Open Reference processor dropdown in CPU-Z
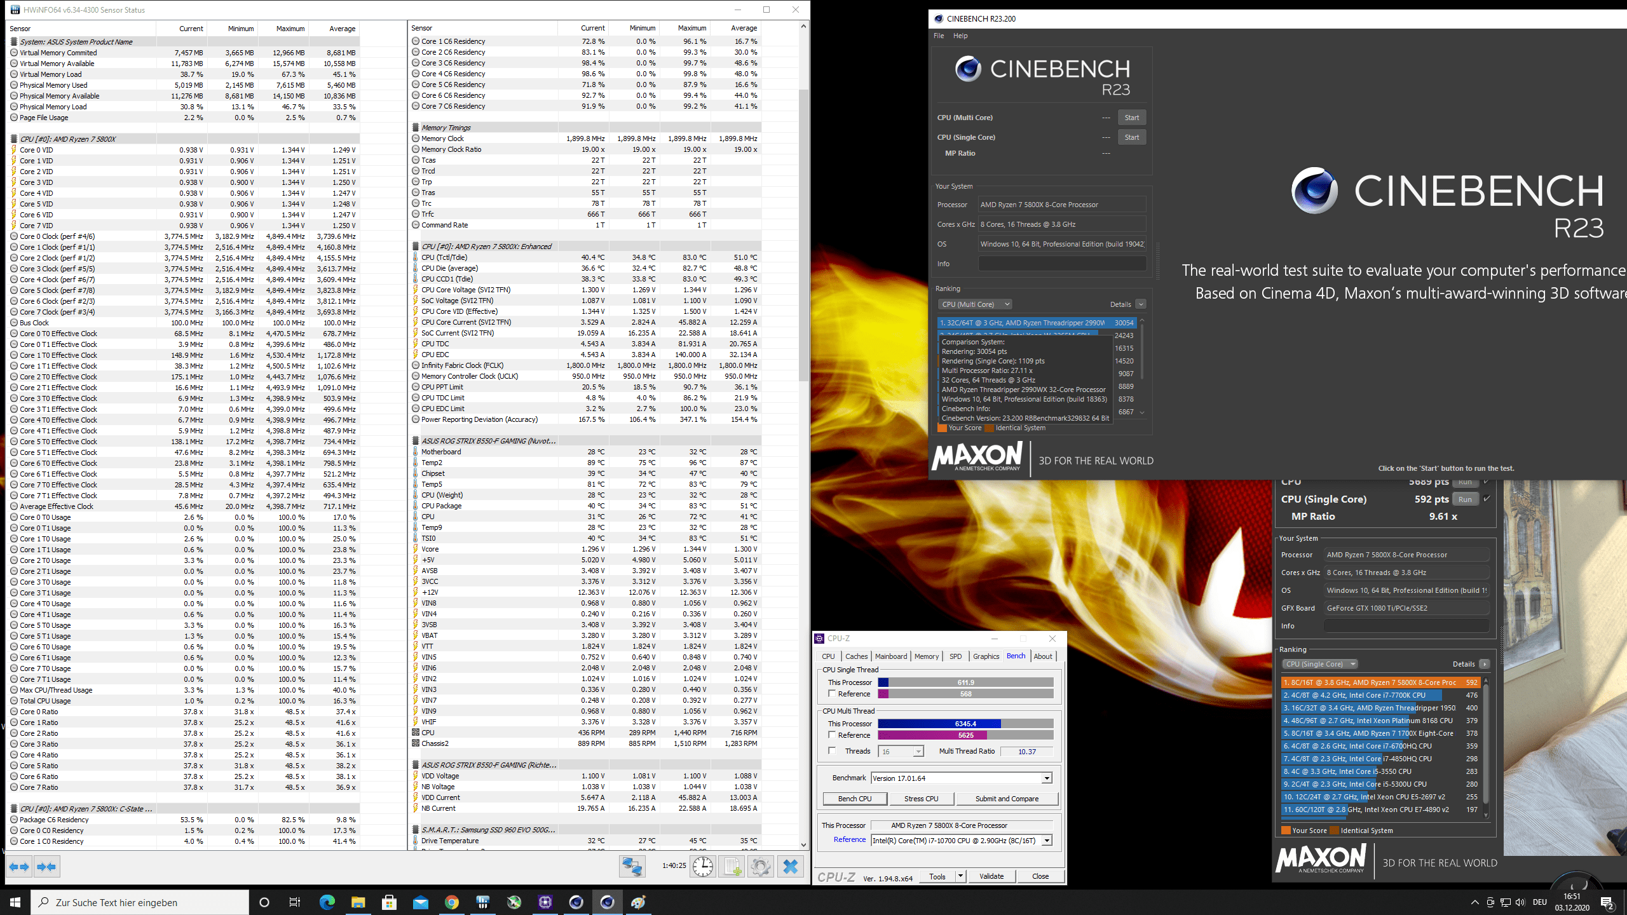 point(1046,841)
